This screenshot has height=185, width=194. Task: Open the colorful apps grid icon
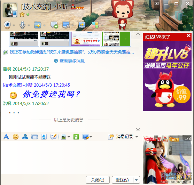point(95,25)
